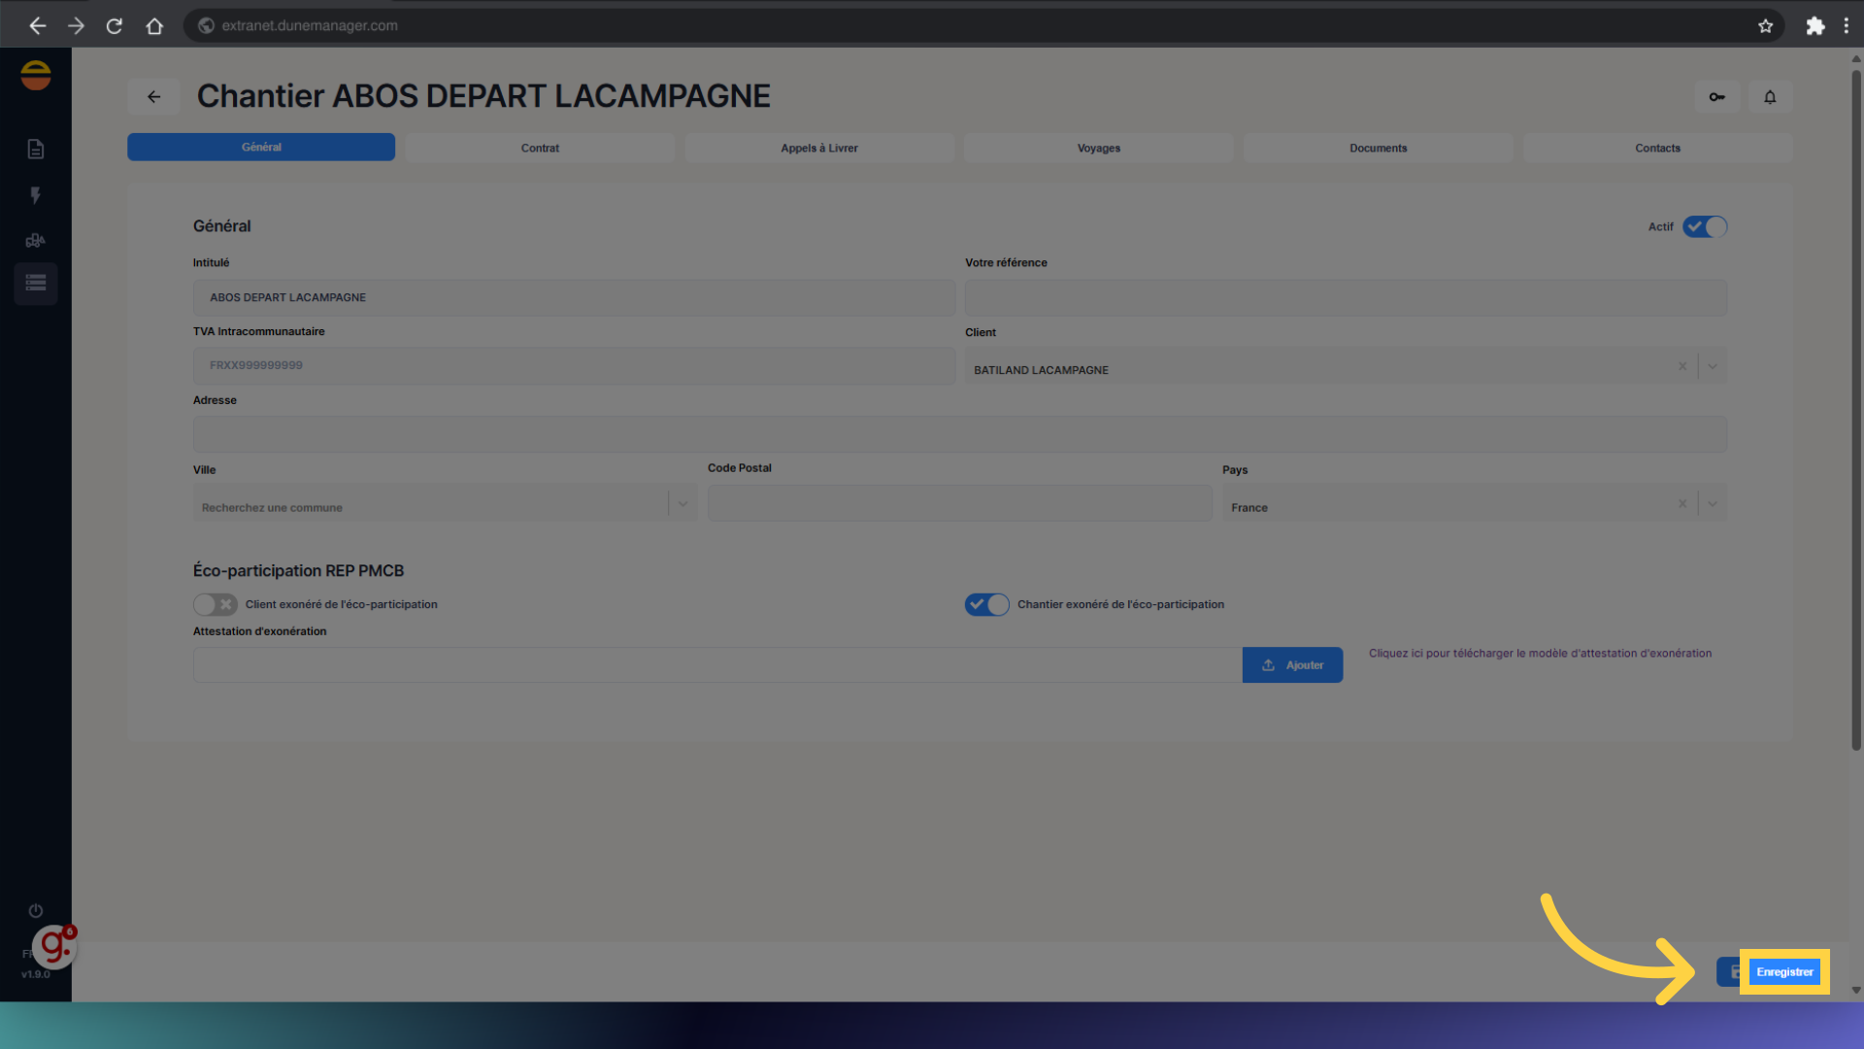Click the Enregistrer button
This screenshot has height=1049, width=1864.
pyautogui.click(x=1783, y=971)
